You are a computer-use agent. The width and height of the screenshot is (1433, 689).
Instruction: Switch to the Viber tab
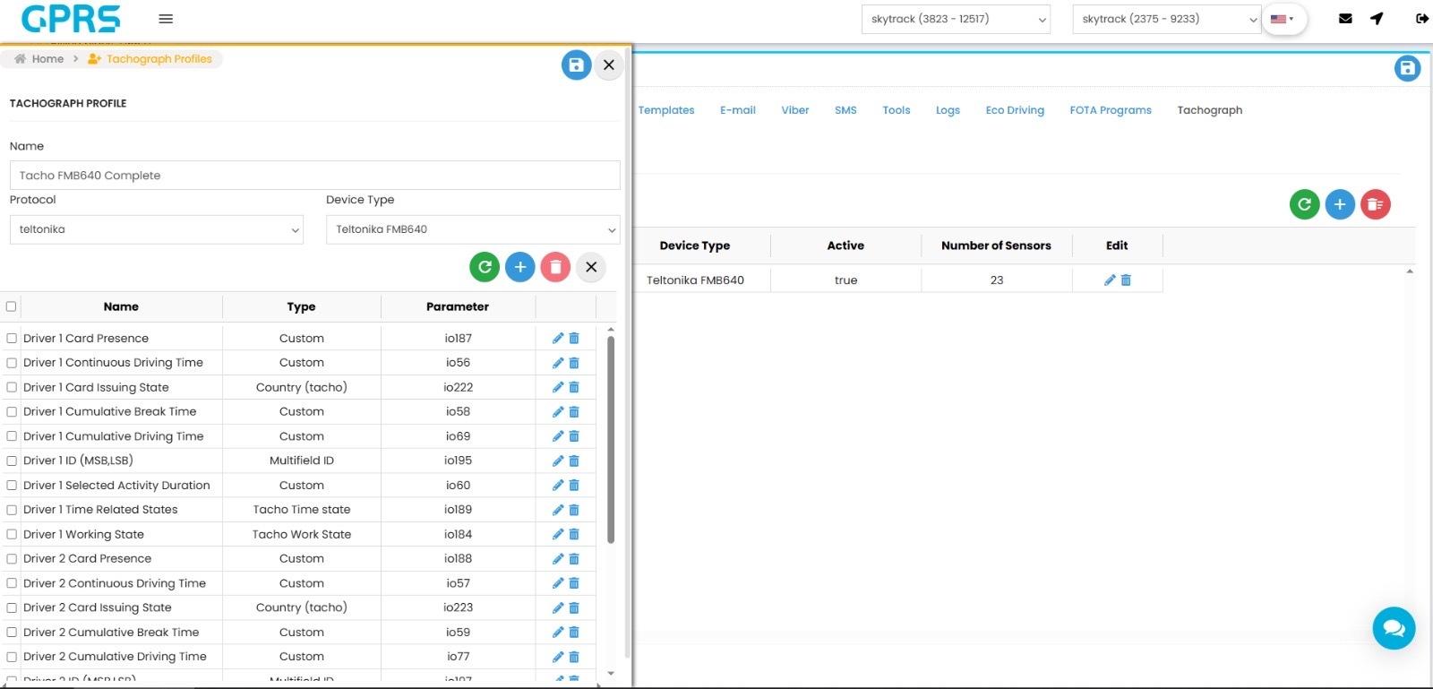[x=795, y=110]
